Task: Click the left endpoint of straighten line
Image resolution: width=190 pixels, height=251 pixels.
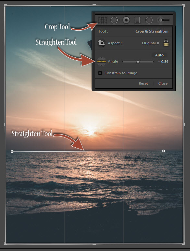Action: (12, 152)
